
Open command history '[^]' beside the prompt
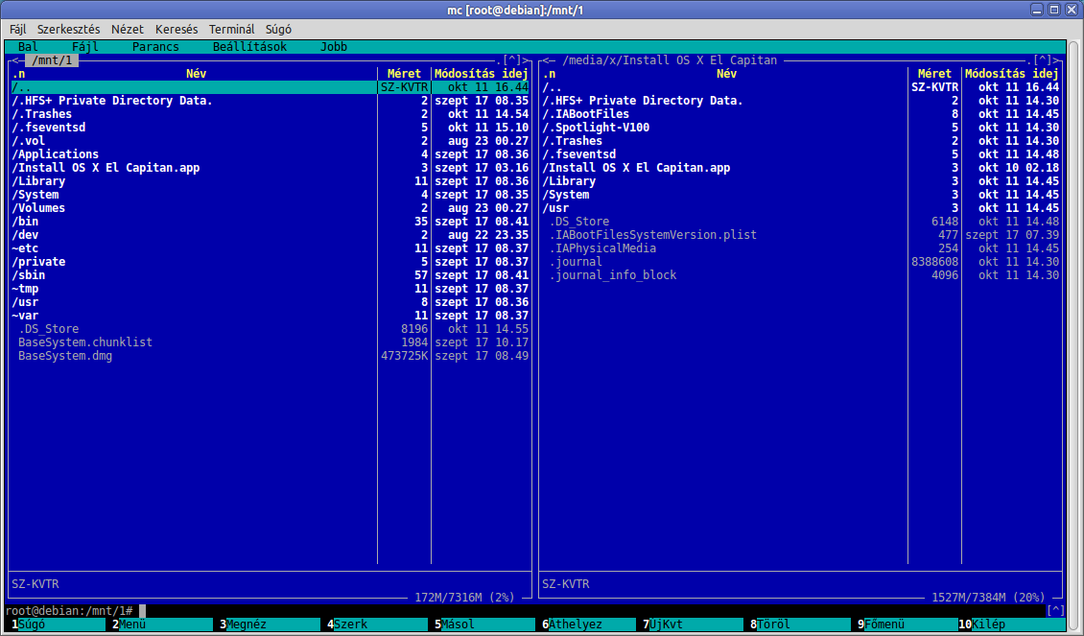click(x=1055, y=611)
